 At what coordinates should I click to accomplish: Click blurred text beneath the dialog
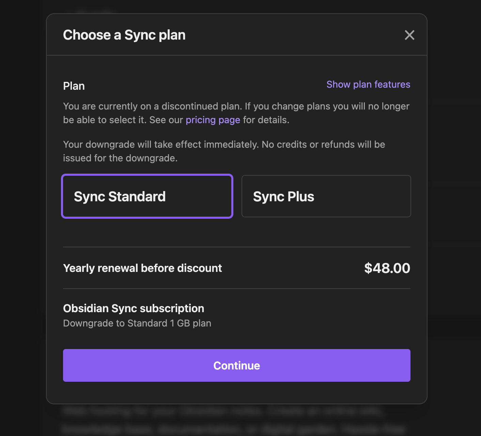pos(221,420)
